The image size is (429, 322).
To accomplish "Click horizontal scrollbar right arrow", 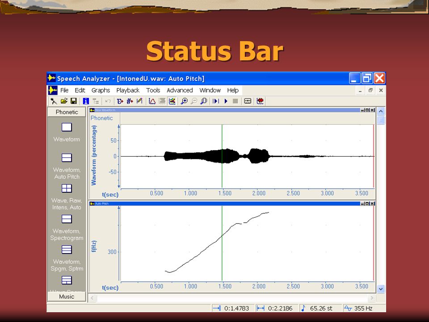I will pyautogui.click(x=371, y=298).
